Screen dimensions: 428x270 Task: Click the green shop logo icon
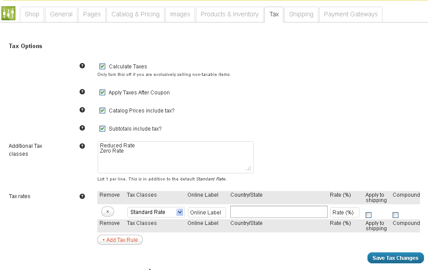tap(8, 14)
